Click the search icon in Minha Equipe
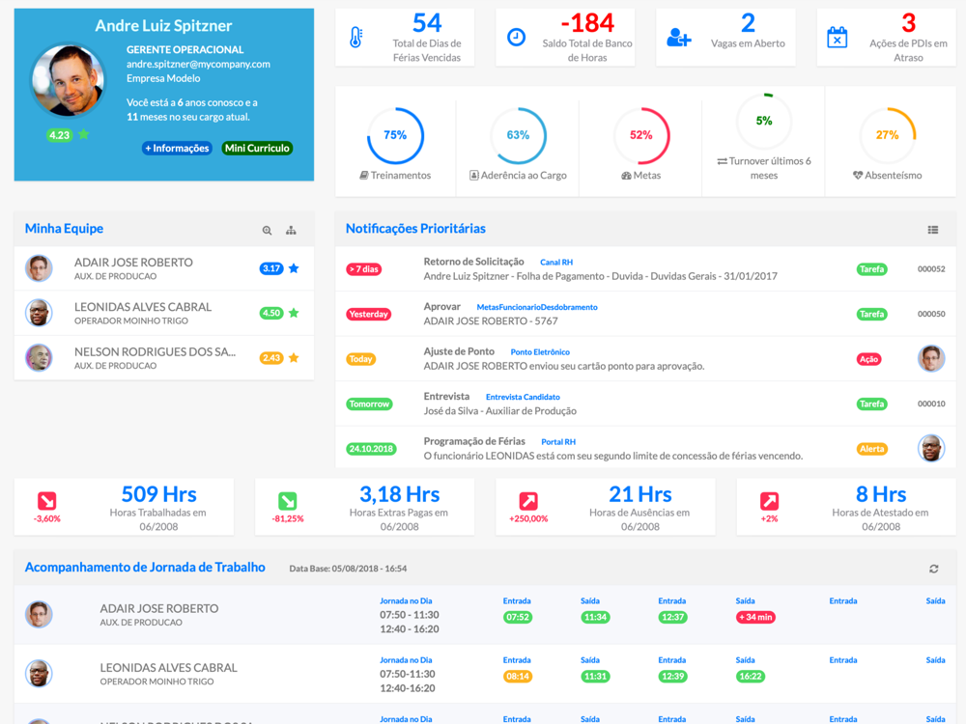 click(267, 231)
